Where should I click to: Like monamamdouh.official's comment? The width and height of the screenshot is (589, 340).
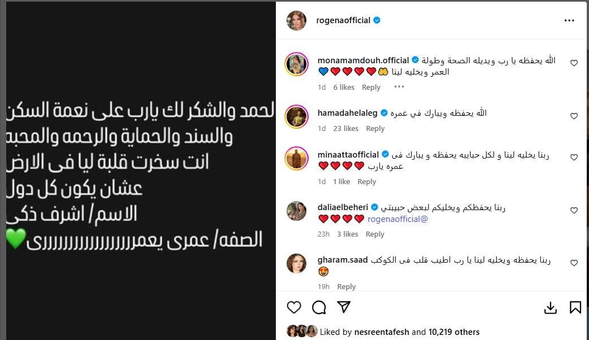pyautogui.click(x=574, y=63)
